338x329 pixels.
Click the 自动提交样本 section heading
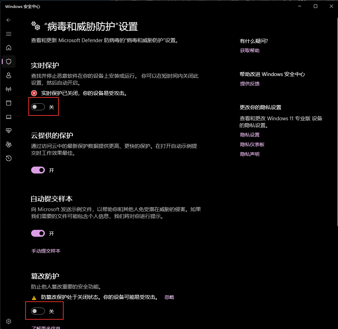[51, 199]
